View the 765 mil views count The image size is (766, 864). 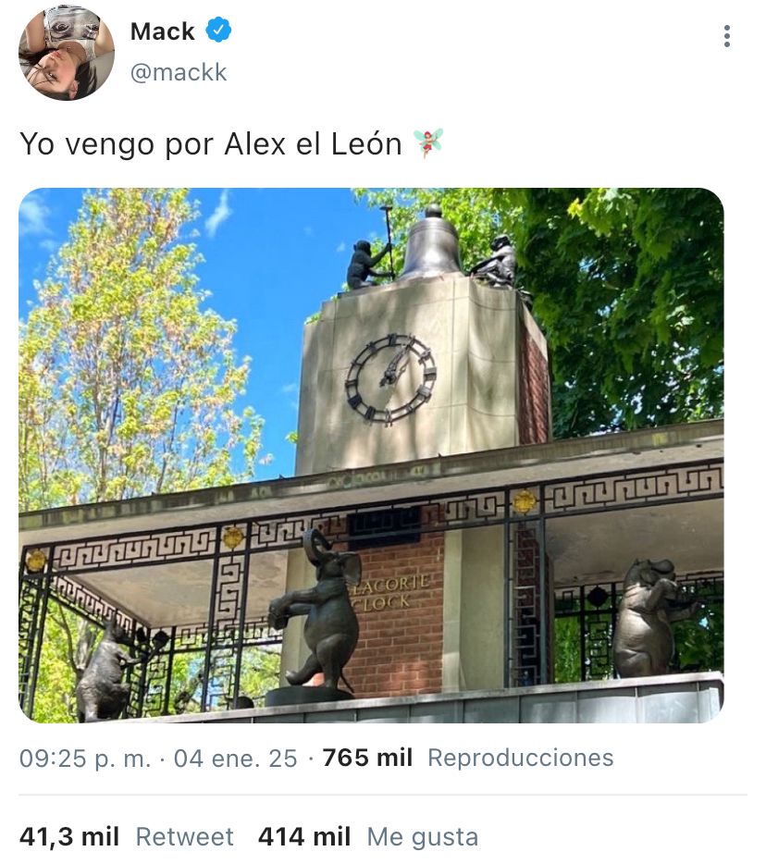click(367, 758)
